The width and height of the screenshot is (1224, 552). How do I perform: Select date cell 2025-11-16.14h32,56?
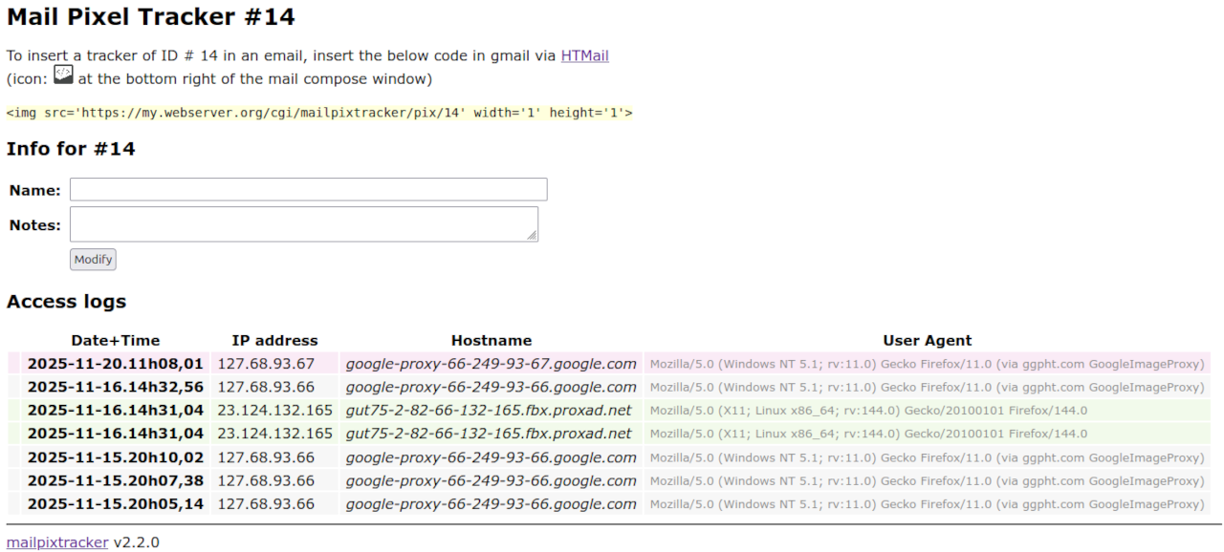point(116,387)
